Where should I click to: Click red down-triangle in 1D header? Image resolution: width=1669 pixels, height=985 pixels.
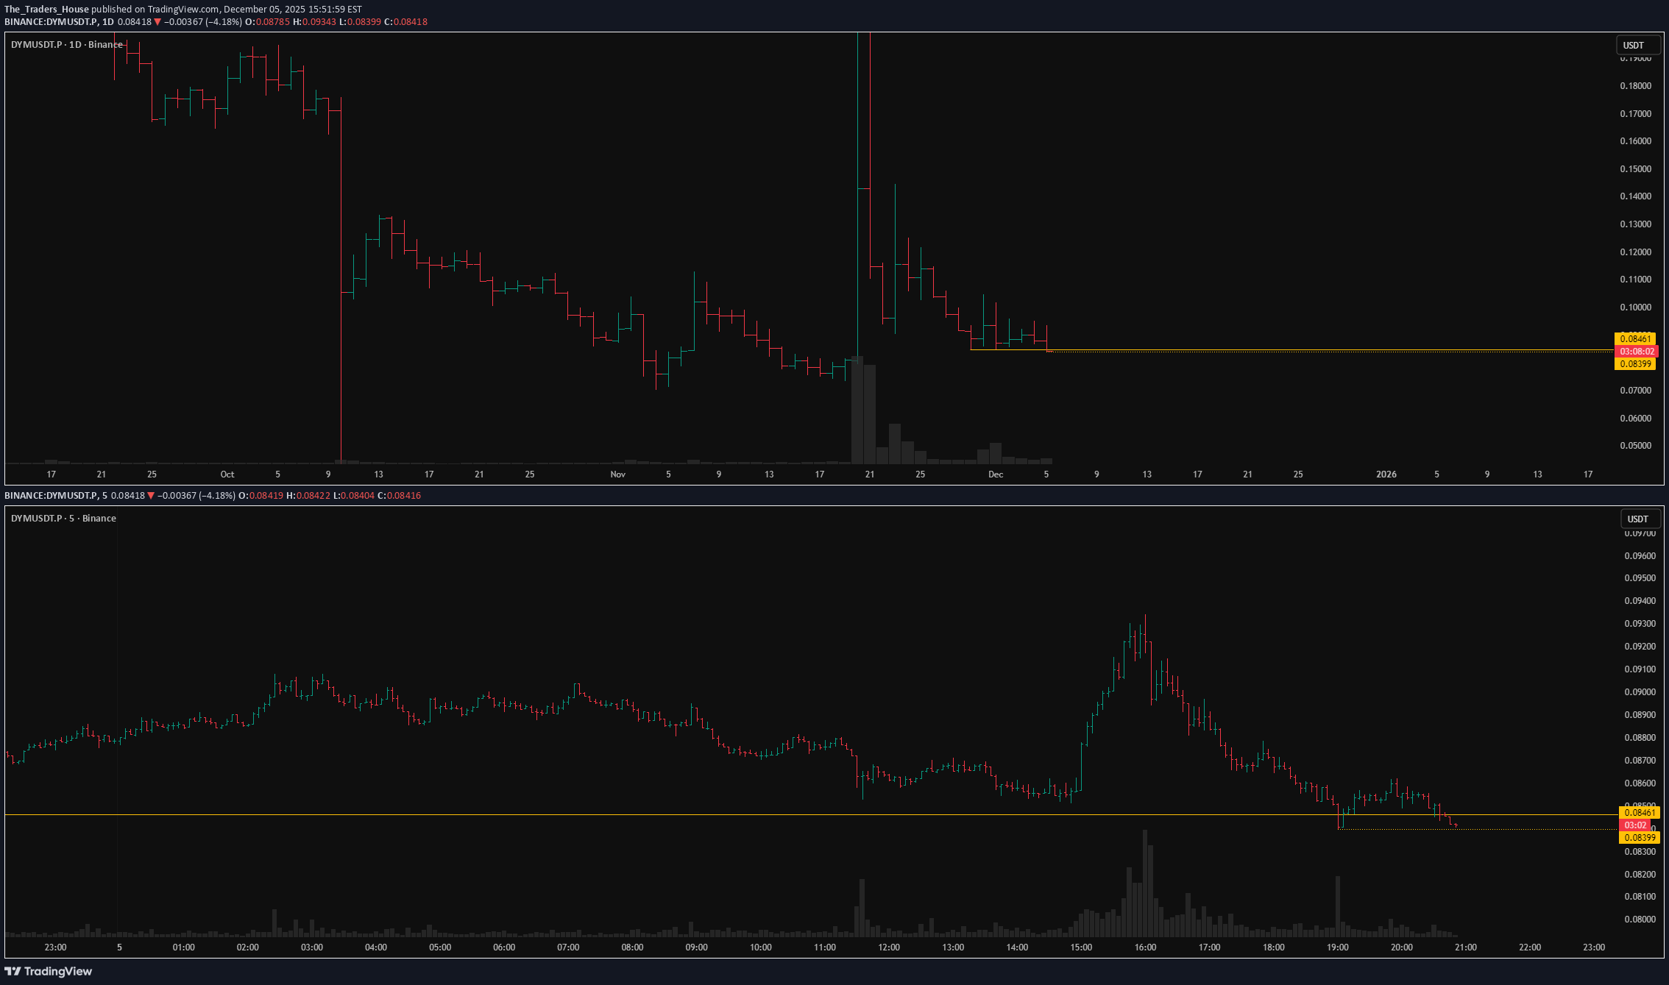coord(157,22)
